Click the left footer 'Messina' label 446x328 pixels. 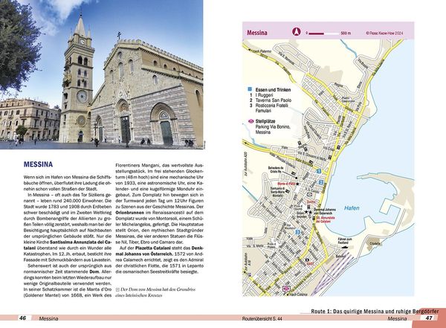(x=48, y=318)
